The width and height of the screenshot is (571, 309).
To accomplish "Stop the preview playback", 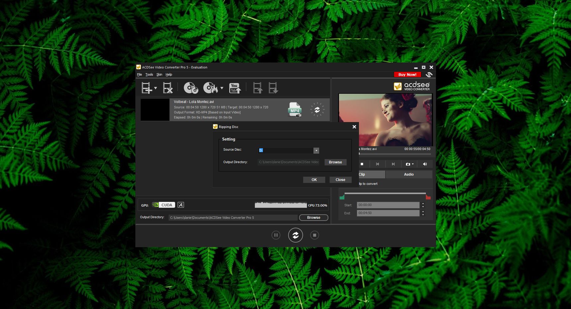I will tap(362, 164).
